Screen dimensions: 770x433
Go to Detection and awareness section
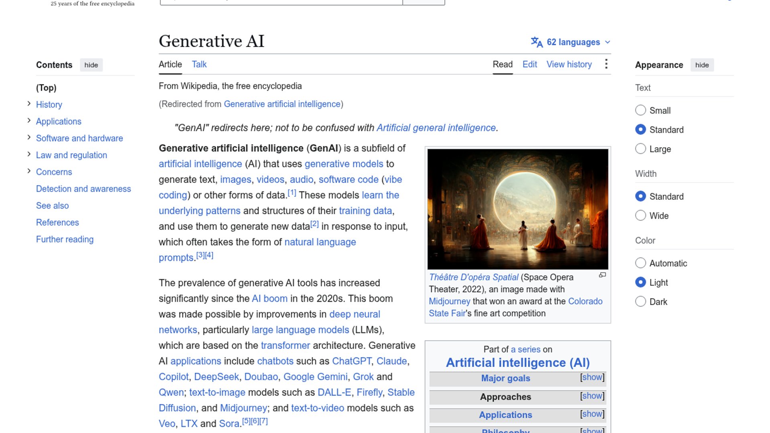[83, 189]
